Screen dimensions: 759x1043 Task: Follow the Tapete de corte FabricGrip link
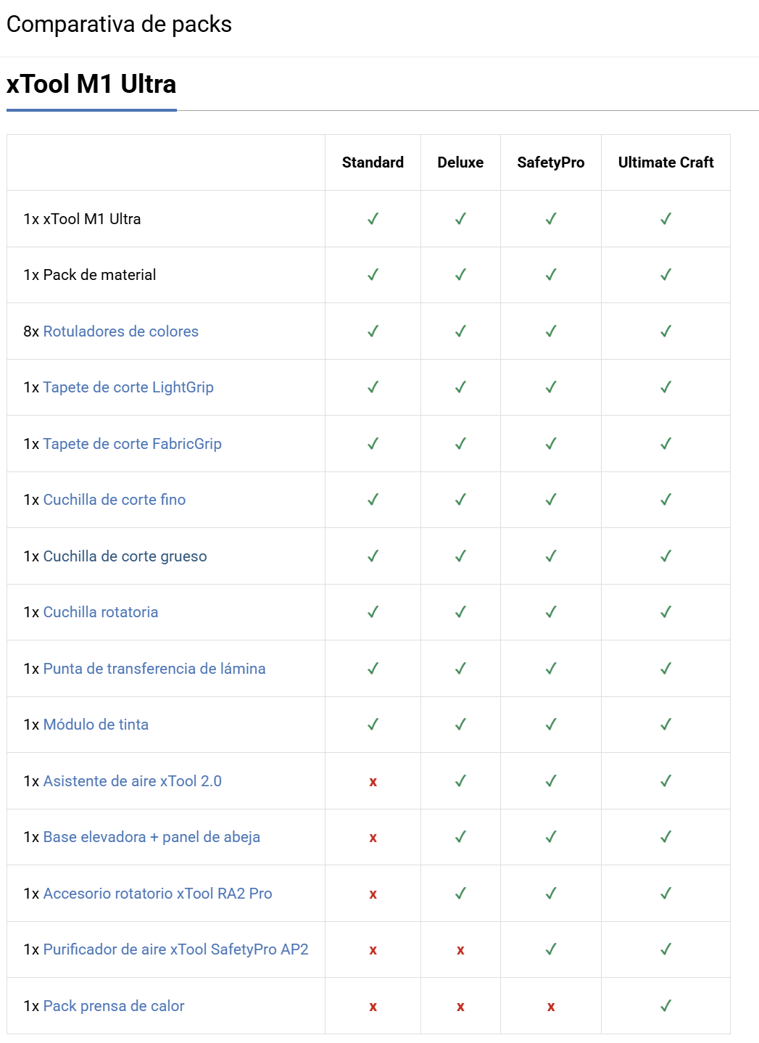[133, 444]
